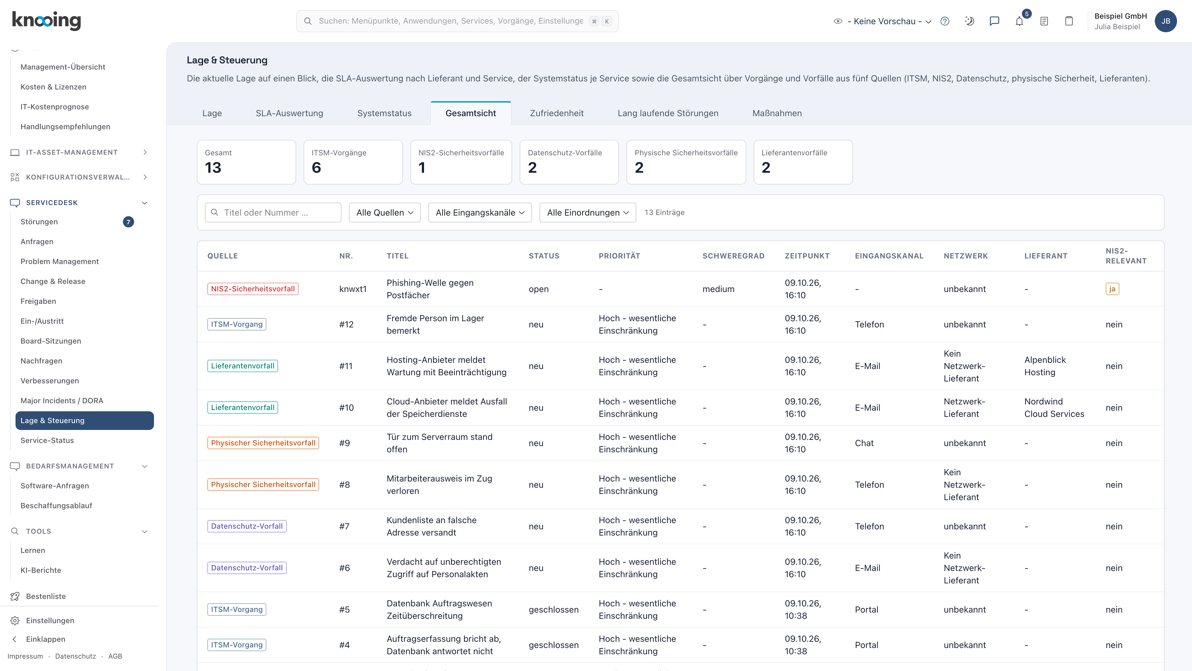This screenshot has width=1192, height=671.
Task: Collapse sidebar with Einklappen arrow
Action: 14,639
